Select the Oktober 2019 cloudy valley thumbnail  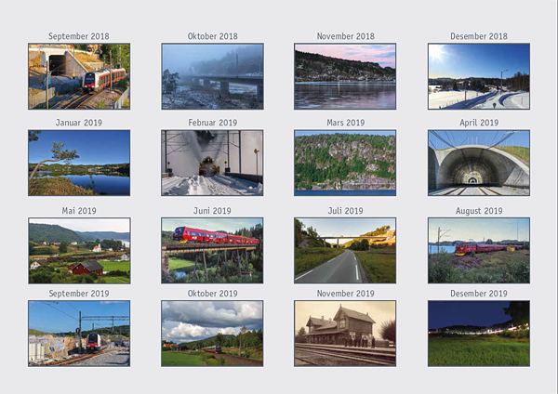[x=212, y=334]
